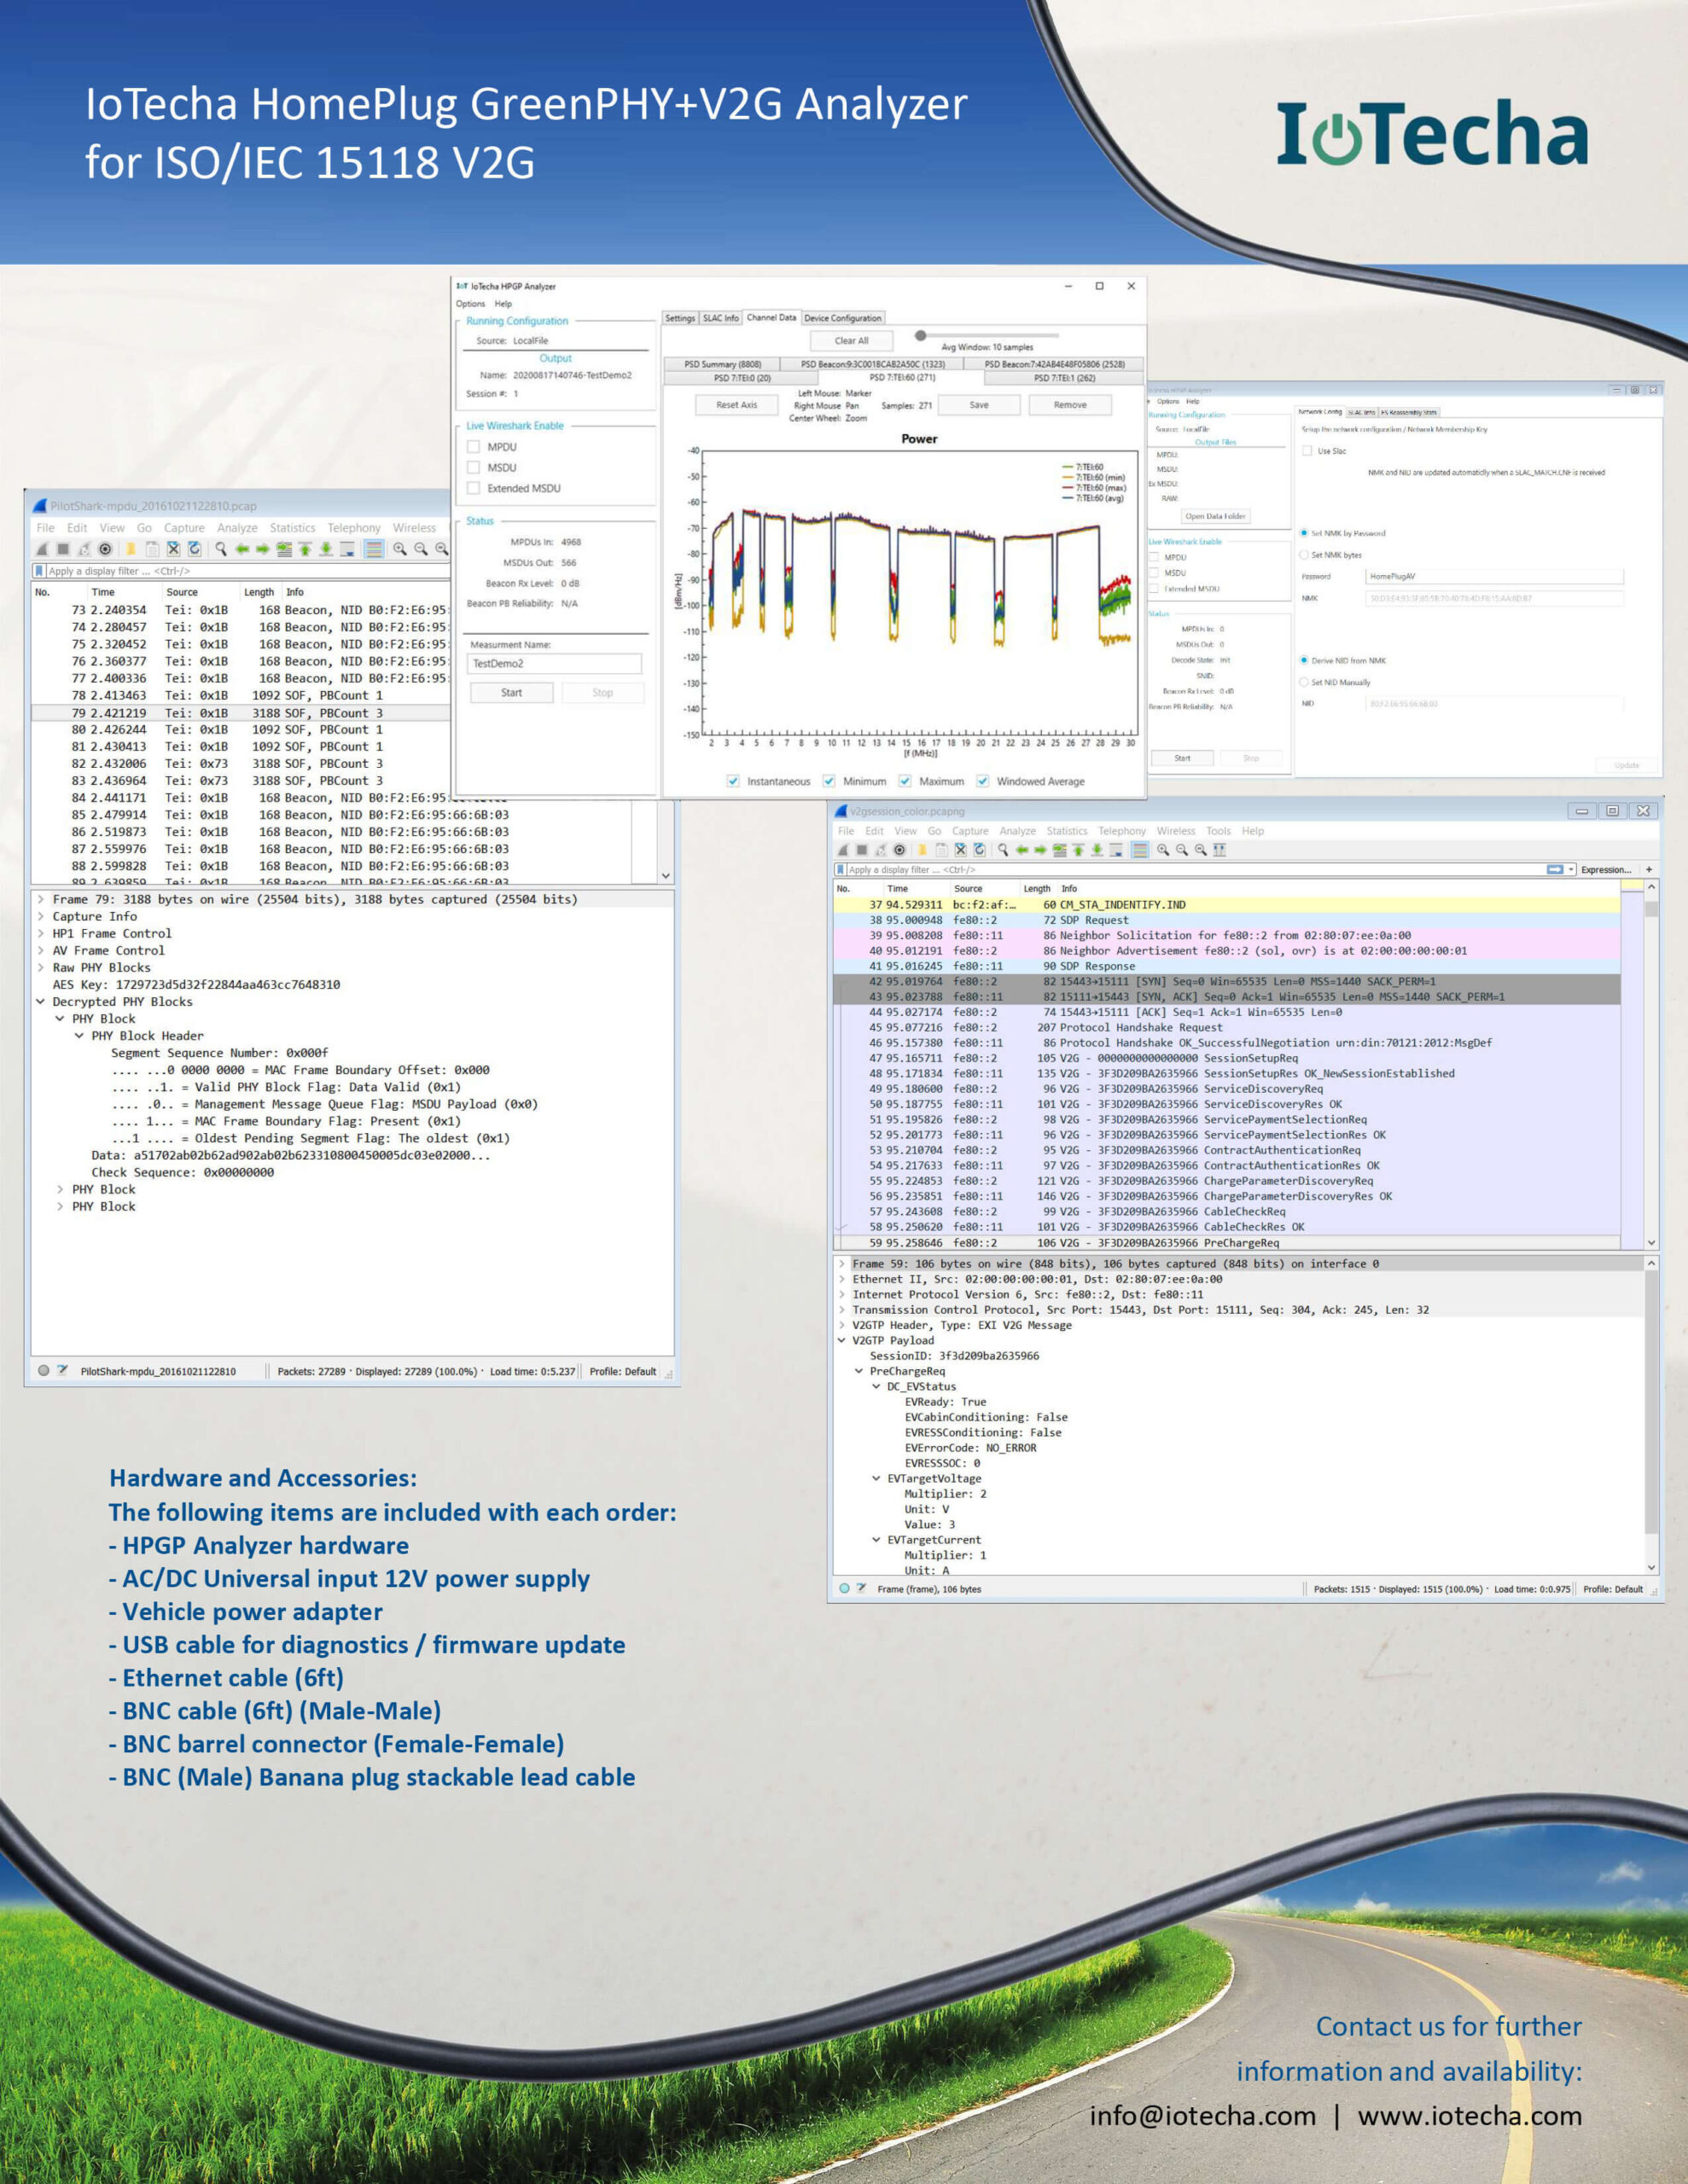Click Restart capture icon in v2gsession window
The height and width of the screenshot is (2184, 1688).
pos(881,850)
